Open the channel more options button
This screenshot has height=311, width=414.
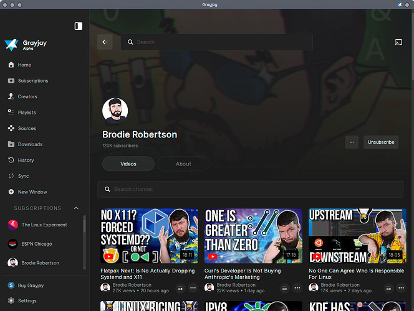coord(352,142)
